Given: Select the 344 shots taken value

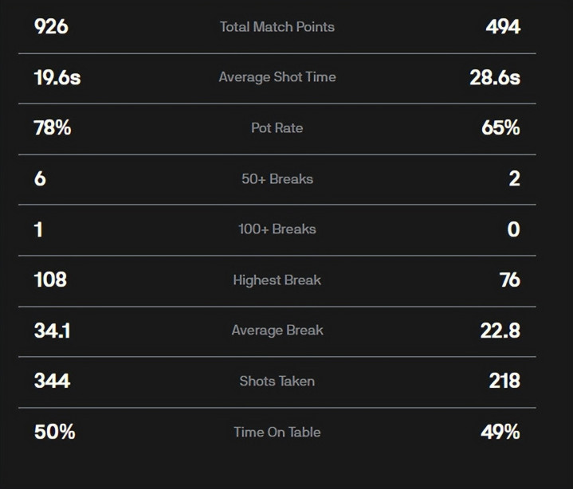Looking at the screenshot, I should pos(52,381).
